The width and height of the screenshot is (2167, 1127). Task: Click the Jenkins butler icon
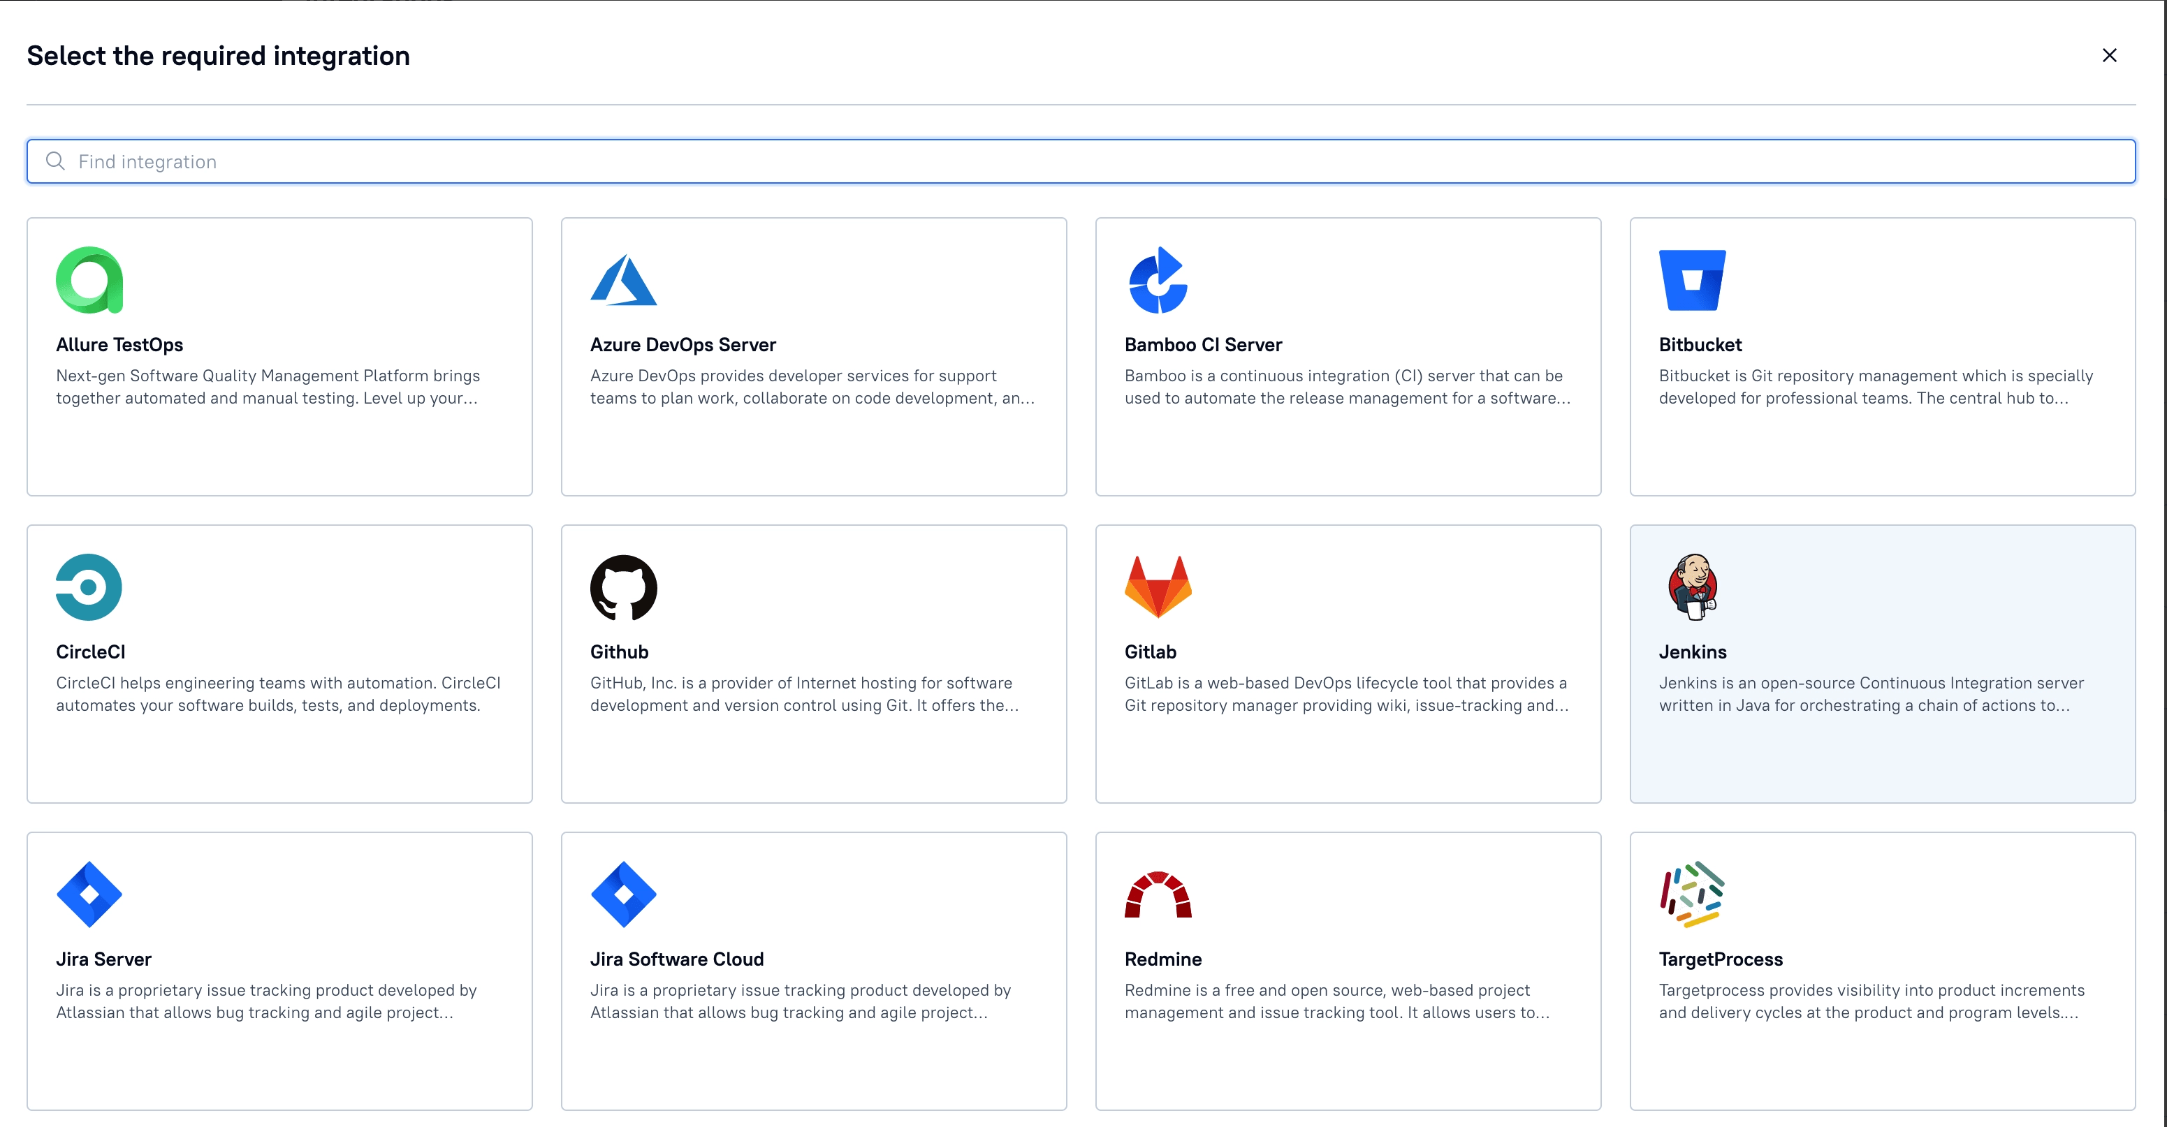1692,587
